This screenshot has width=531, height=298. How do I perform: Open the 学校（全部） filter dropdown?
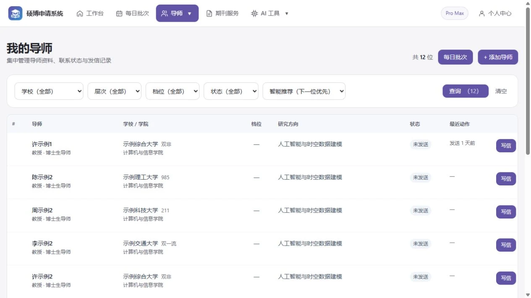[49, 91]
